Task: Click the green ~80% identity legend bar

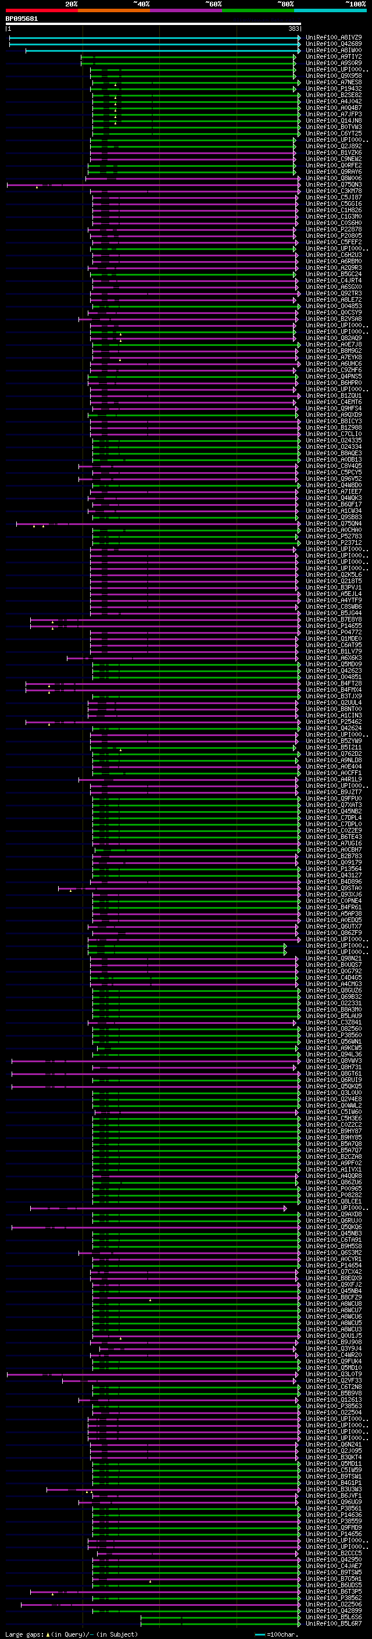Action: coord(258,10)
